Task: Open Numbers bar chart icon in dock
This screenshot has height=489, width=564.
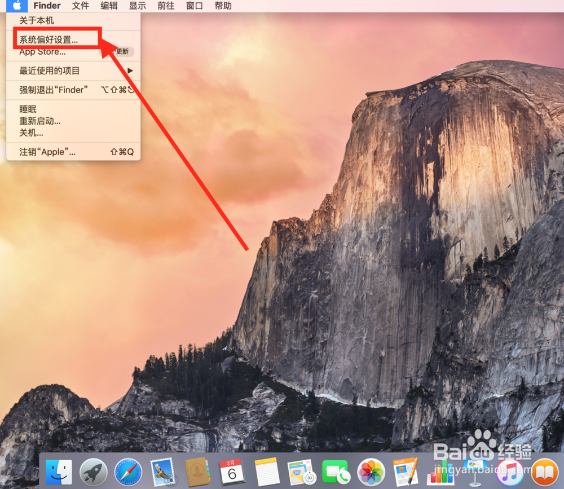Action: click(440, 472)
